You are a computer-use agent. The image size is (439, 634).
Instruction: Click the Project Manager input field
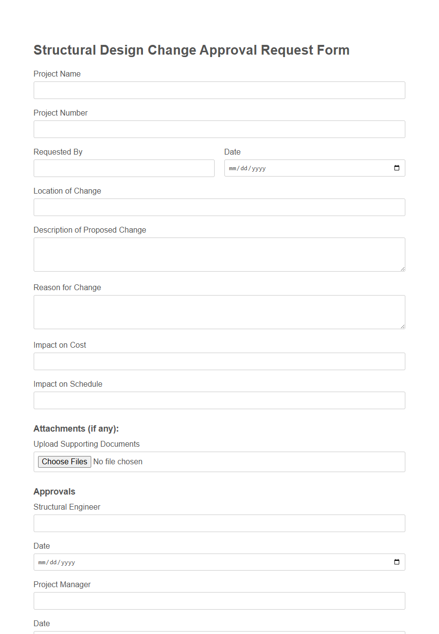[219, 600]
